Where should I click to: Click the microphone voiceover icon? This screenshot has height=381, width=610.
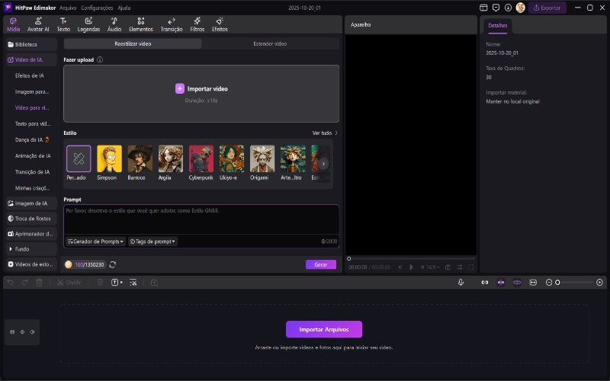[461, 282]
